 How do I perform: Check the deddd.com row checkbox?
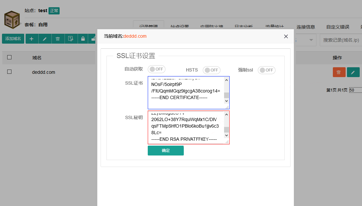coord(9,72)
